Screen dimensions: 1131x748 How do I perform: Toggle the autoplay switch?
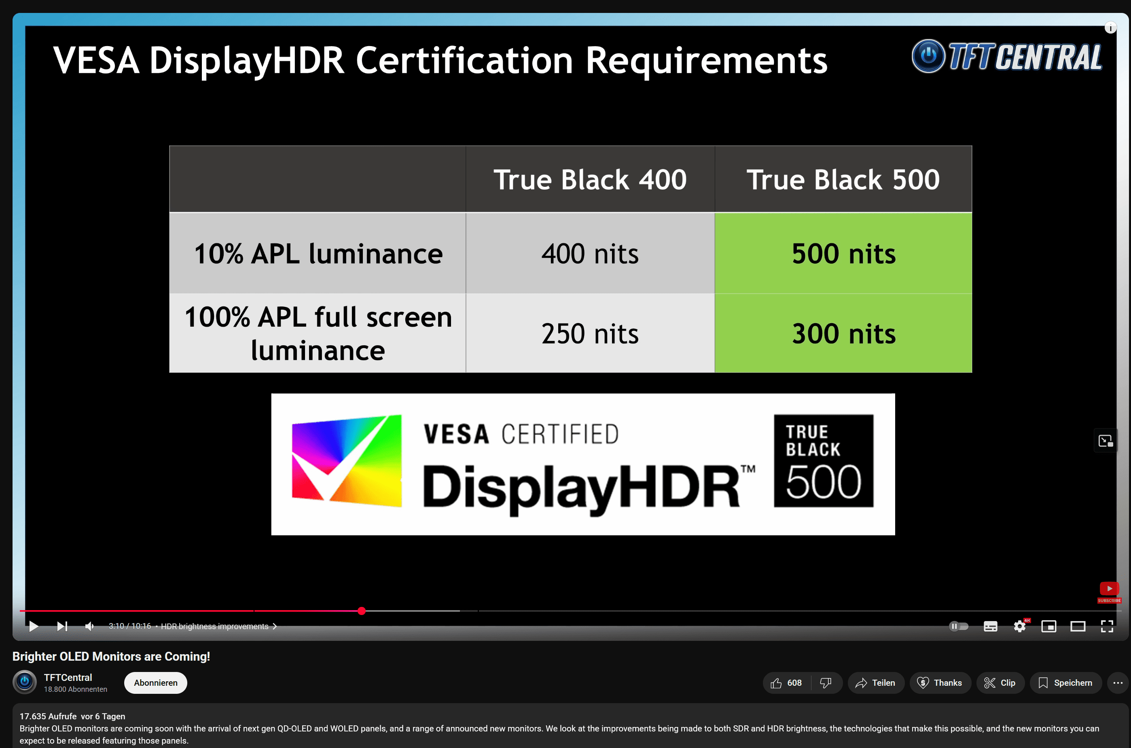pyautogui.click(x=958, y=626)
